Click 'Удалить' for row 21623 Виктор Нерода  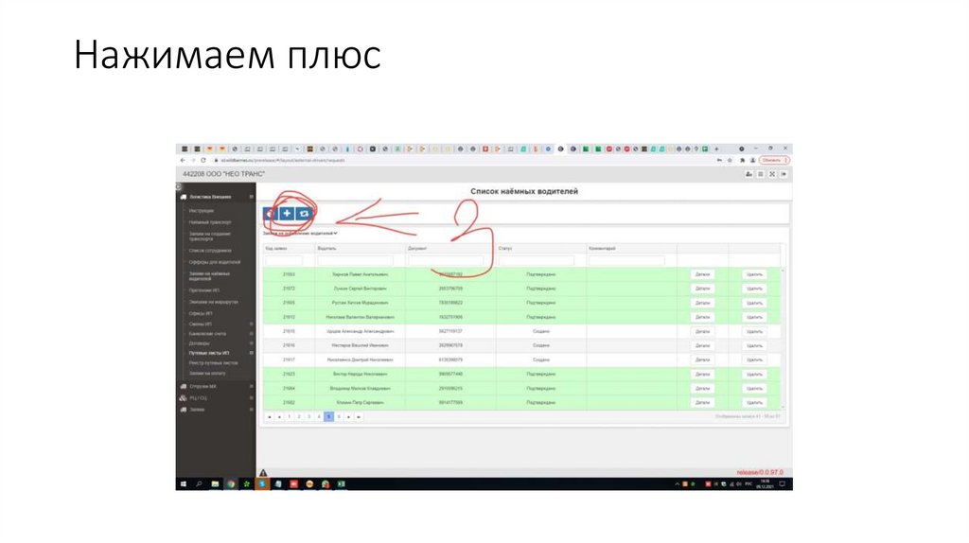tap(754, 374)
